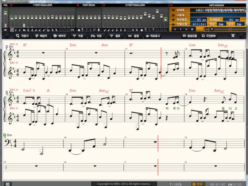Open the 이조 transpose setting
The width and height of the screenshot is (248, 186).
point(96,36)
